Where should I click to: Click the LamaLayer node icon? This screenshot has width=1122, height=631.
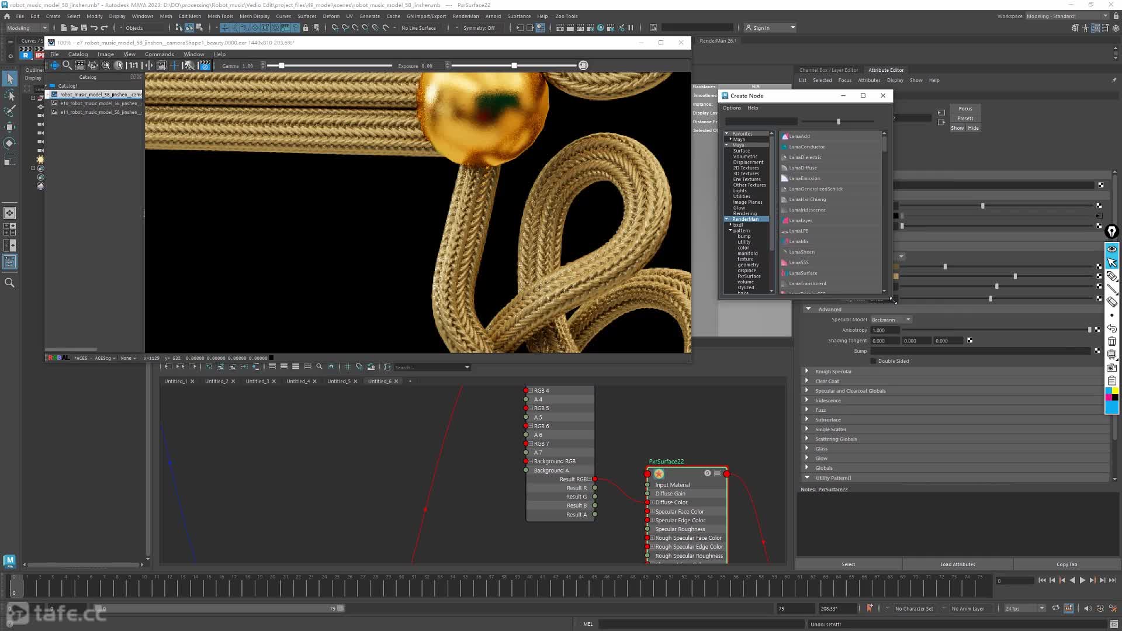coord(785,220)
